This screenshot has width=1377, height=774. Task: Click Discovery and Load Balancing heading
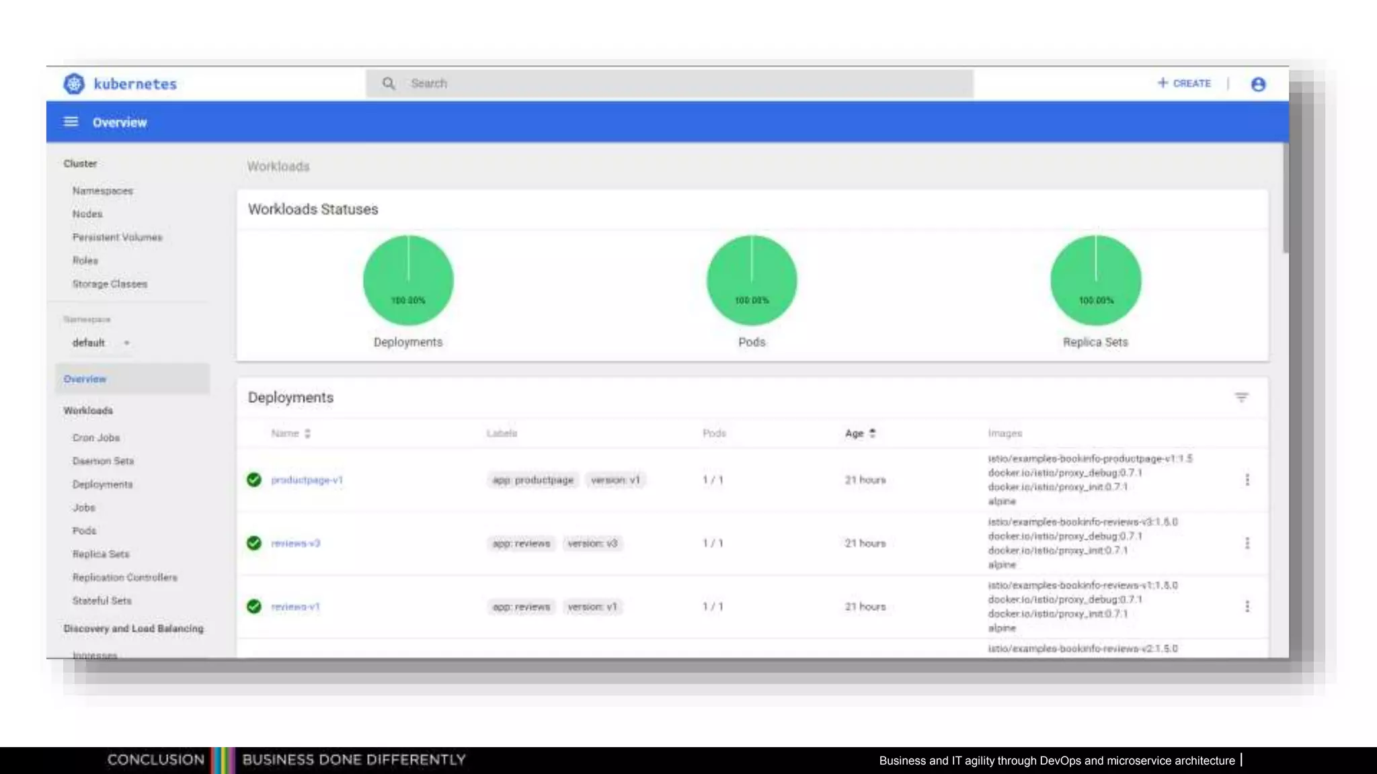tap(133, 628)
